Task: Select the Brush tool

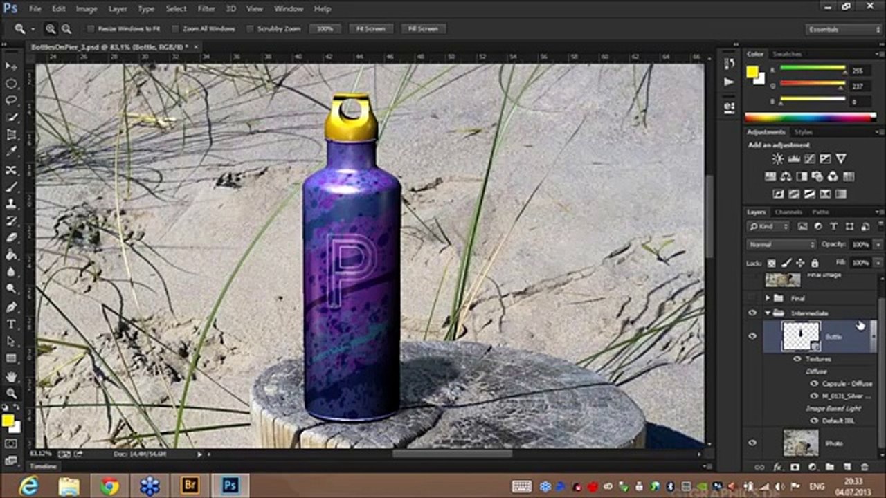Action: tap(11, 187)
